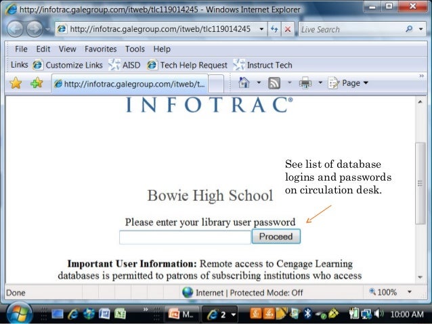Image resolution: width=432 pixels, height=324 pixels.
Task: Launch Internet Explorer from Quick Launch
Action: (73, 314)
